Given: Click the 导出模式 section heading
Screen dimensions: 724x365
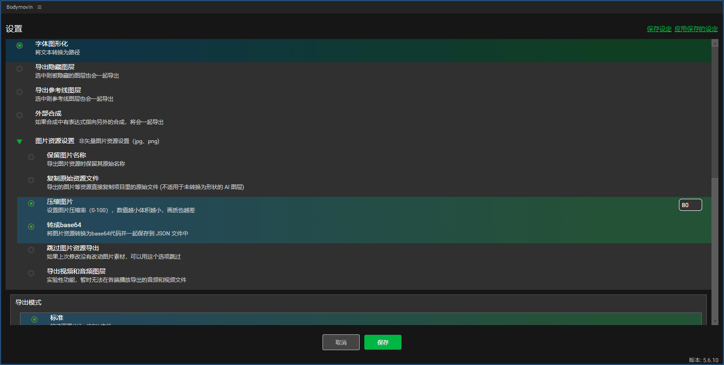Looking at the screenshot, I should coord(28,302).
